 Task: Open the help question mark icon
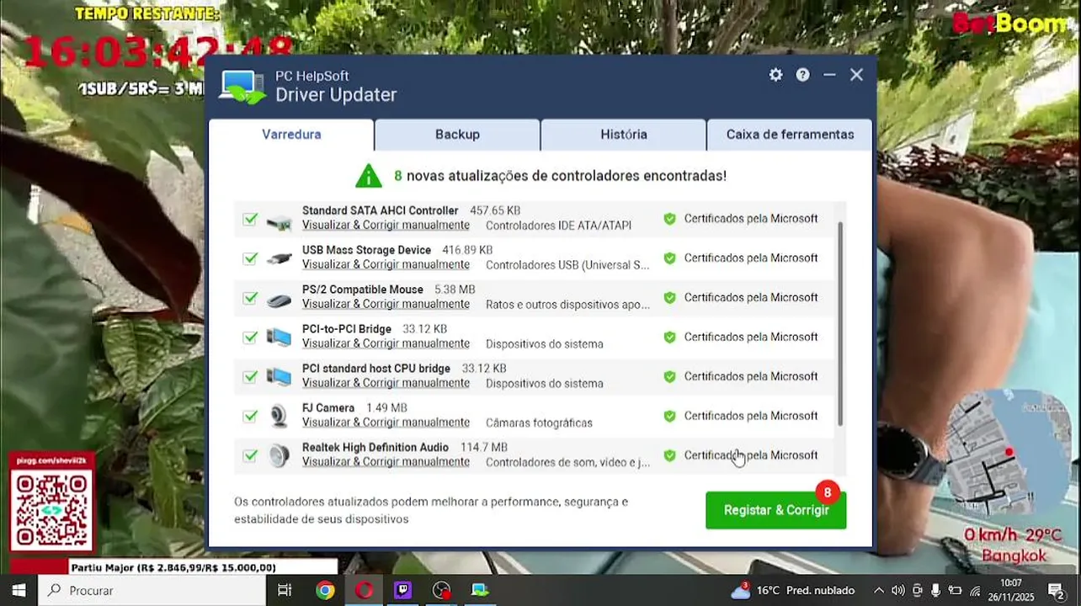coord(803,75)
